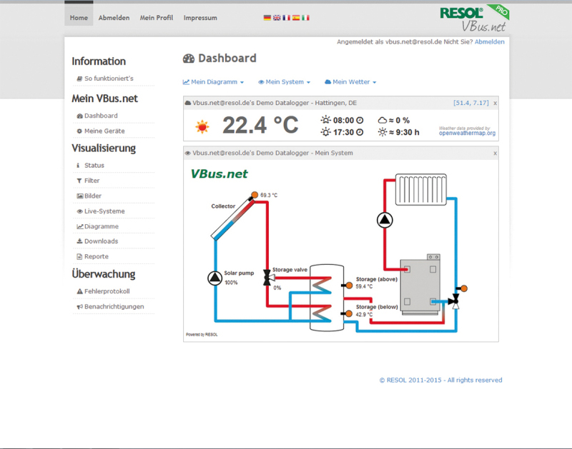The image size is (572, 449).
Task: Click the Abmelden link beside login info
Action: click(x=489, y=41)
